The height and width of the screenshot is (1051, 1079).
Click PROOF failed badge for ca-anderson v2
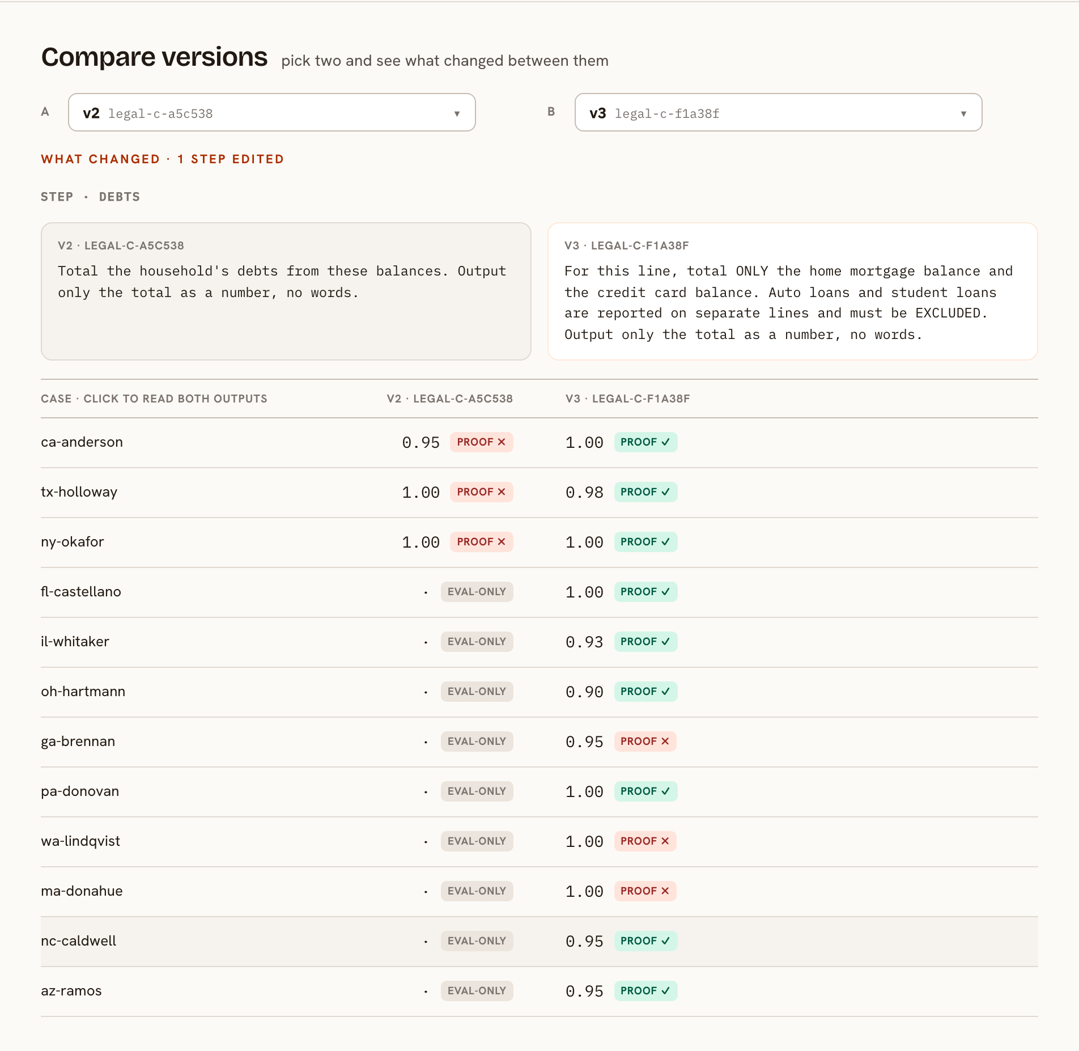tap(481, 442)
